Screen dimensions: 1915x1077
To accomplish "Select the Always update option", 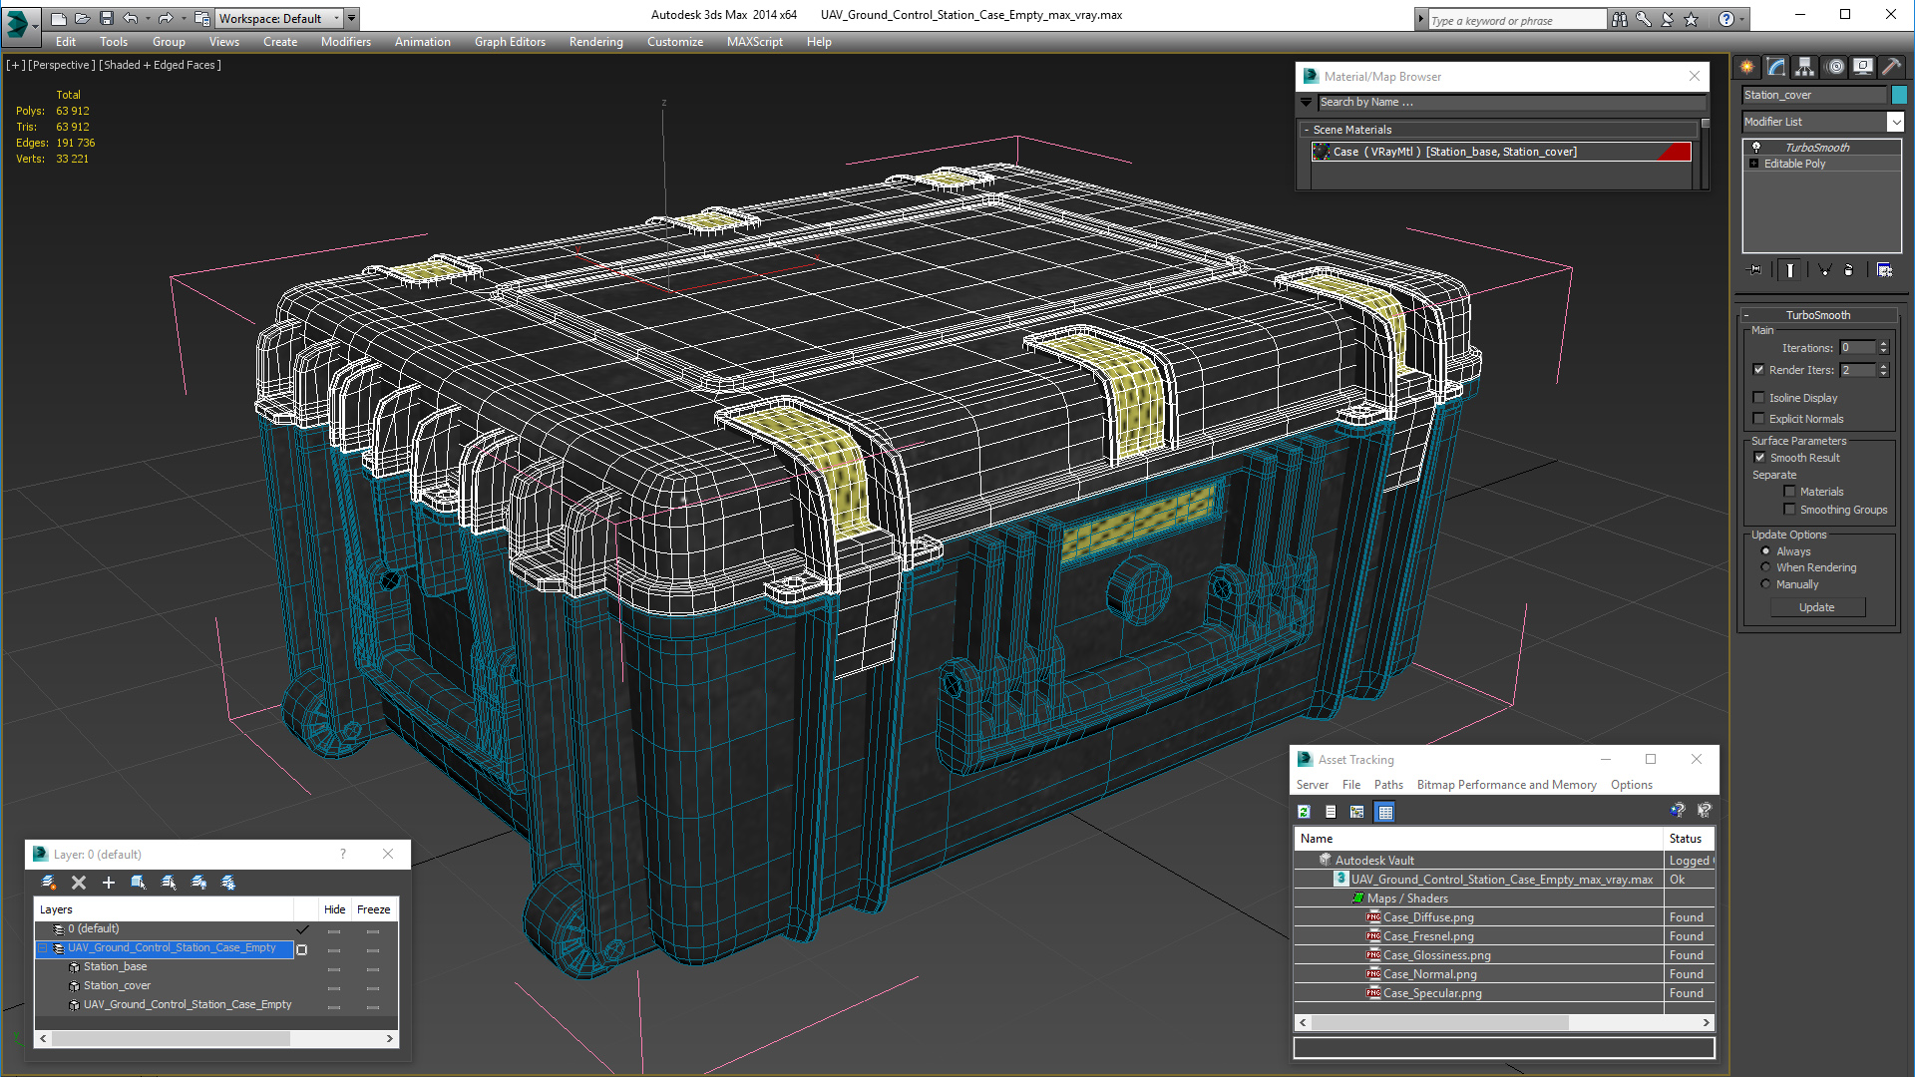I will click(x=1765, y=551).
